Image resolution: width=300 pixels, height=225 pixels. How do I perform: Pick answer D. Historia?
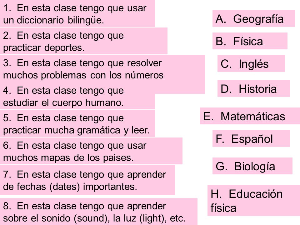(253, 88)
